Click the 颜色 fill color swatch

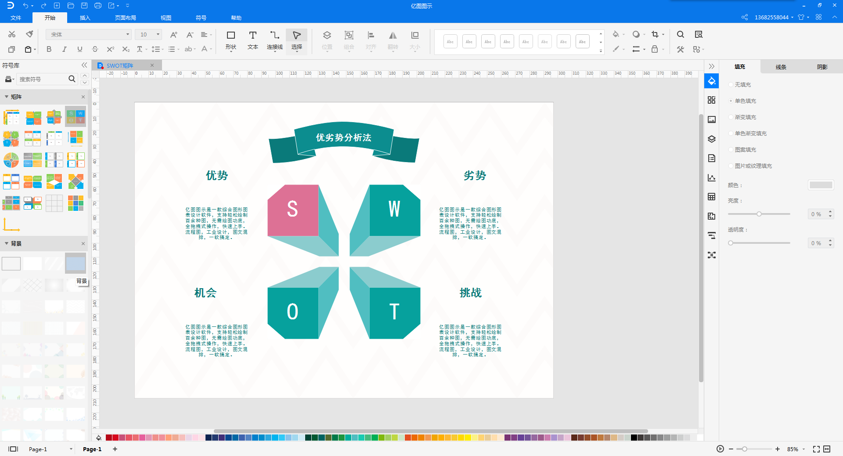click(x=821, y=185)
